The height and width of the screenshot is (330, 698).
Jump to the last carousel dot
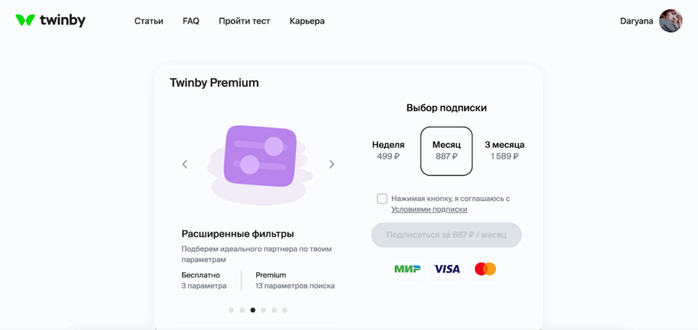click(x=285, y=310)
